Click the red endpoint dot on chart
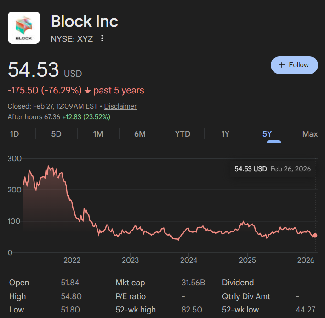 (315, 235)
